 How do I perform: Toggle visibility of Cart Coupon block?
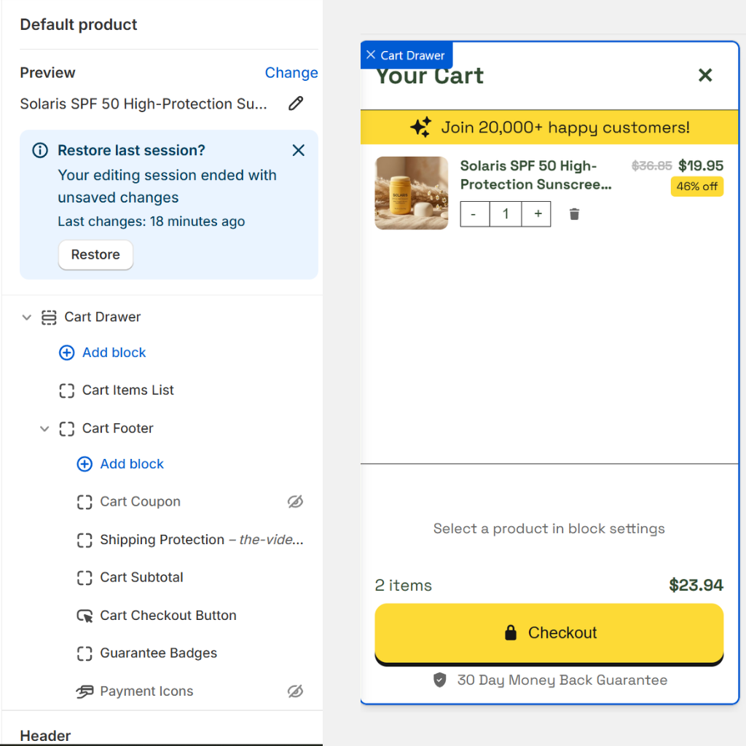[294, 502]
